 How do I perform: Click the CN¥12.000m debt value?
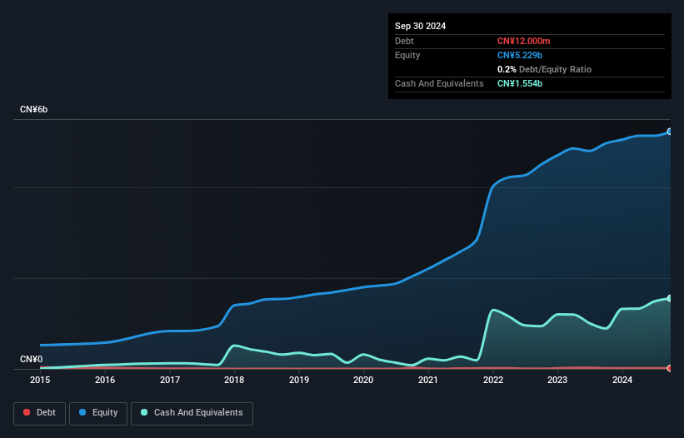click(x=523, y=41)
